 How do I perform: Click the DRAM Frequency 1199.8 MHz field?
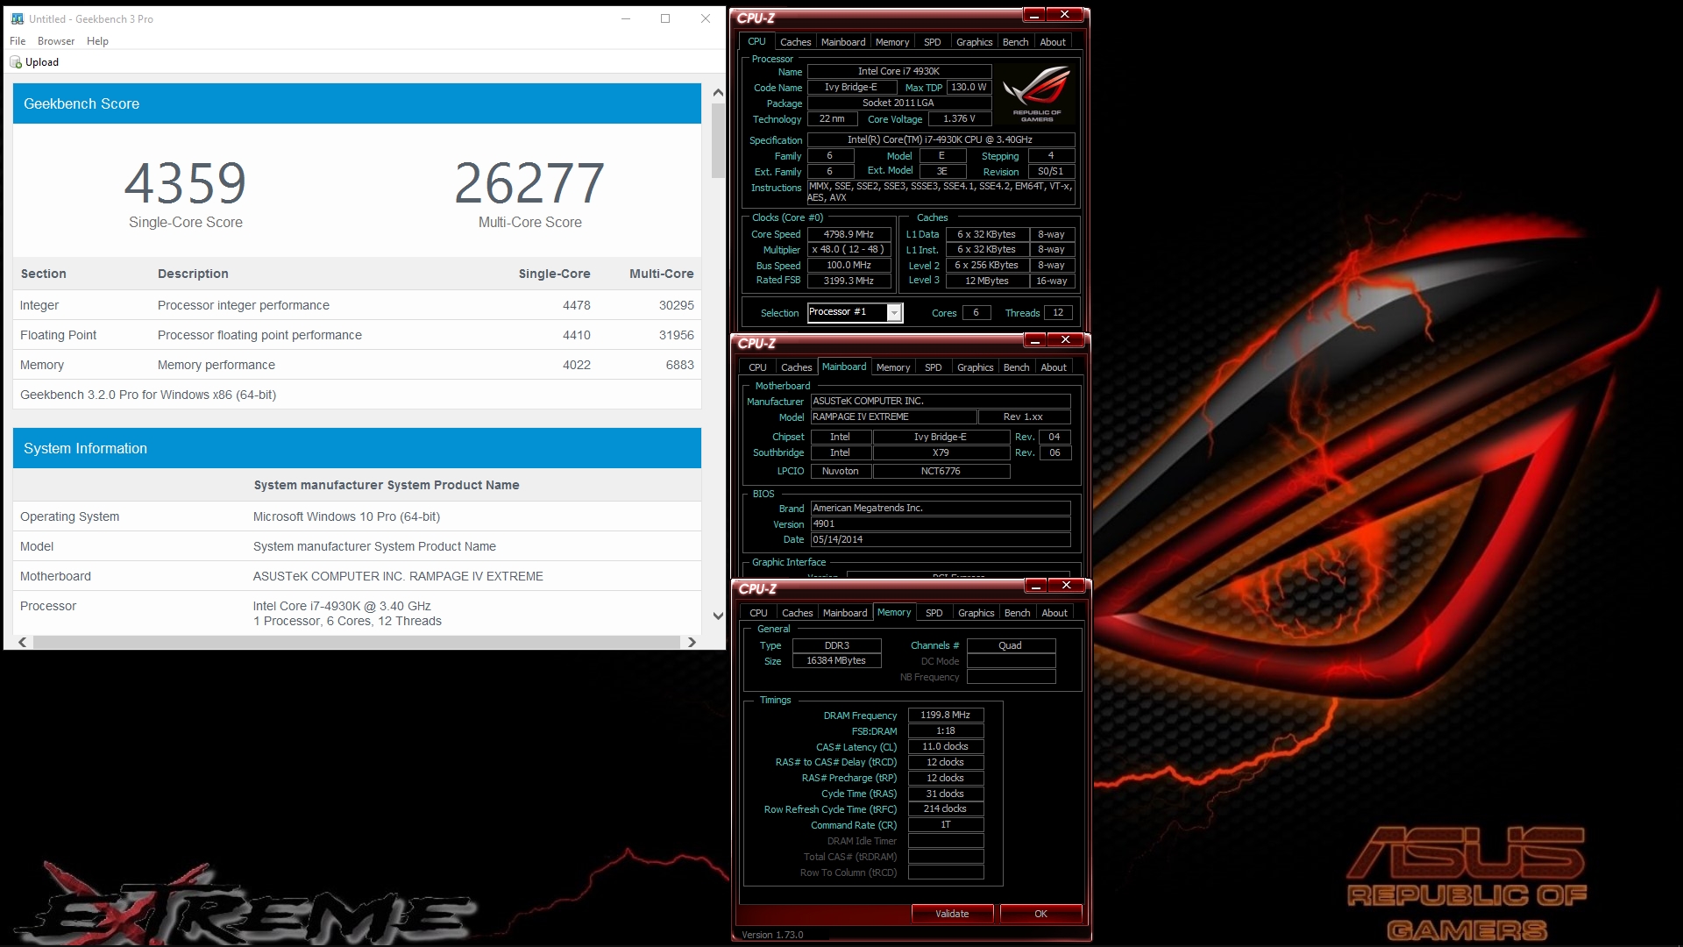coord(945,716)
